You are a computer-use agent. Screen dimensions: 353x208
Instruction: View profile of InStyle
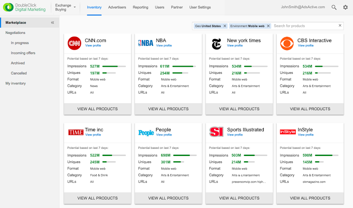[x=305, y=135]
